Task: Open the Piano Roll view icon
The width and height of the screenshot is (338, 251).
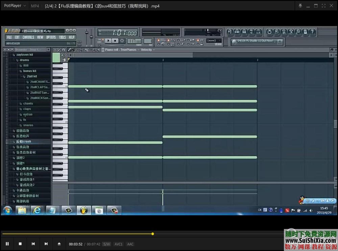Action: 244,32
